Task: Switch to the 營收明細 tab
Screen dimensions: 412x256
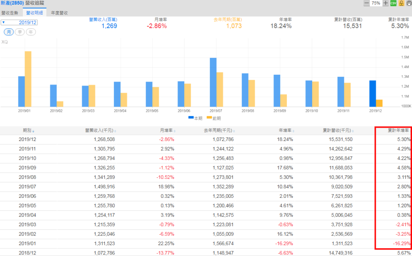Action: 35,13
